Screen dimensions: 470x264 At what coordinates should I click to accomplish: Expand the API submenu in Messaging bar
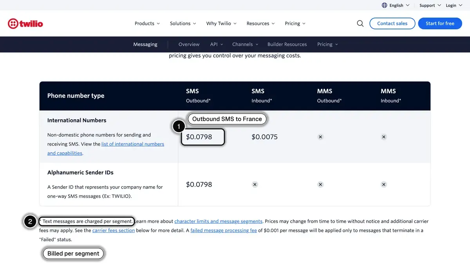click(217, 44)
